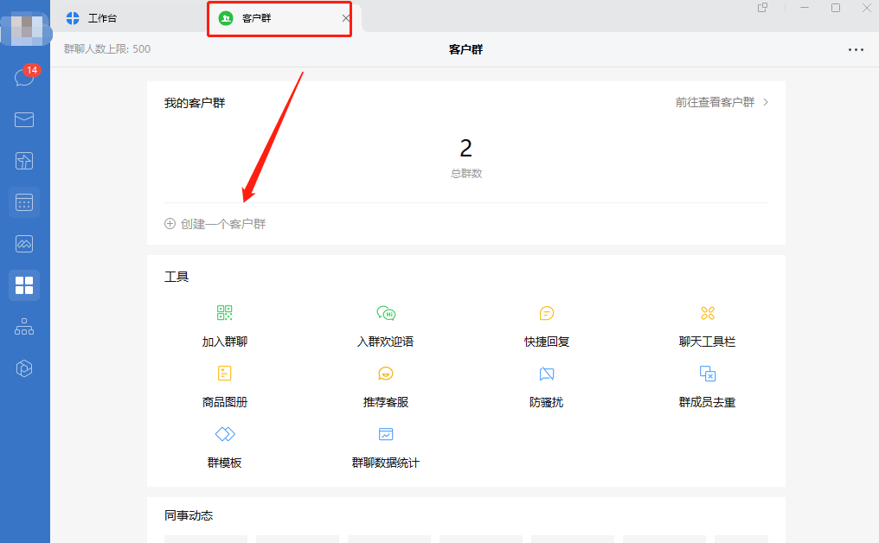Open the mail icon in the sidebar
Viewport: 879px width, 543px height.
tap(24, 119)
